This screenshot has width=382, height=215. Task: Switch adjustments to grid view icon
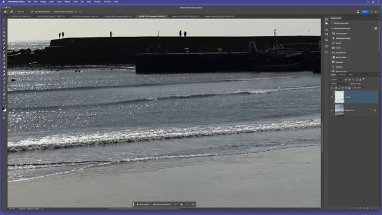pyautogui.click(x=375, y=29)
